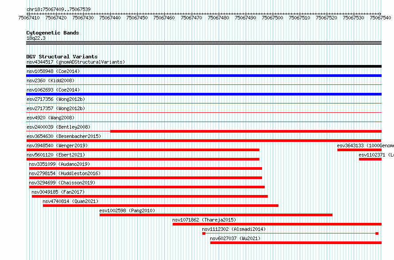Click ruler position 75067450
This screenshot has width=394, height=260.
tap(137, 18)
